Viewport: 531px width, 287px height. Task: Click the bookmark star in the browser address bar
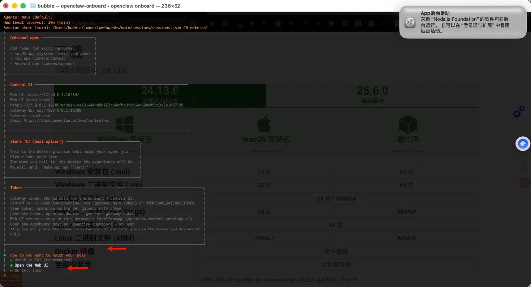pyautogui.click(x=193, y=24)
